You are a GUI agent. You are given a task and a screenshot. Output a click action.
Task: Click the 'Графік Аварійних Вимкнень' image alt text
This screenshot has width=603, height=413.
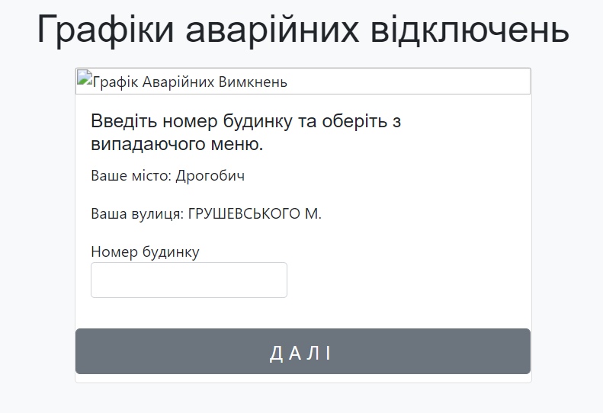(189, 82)
